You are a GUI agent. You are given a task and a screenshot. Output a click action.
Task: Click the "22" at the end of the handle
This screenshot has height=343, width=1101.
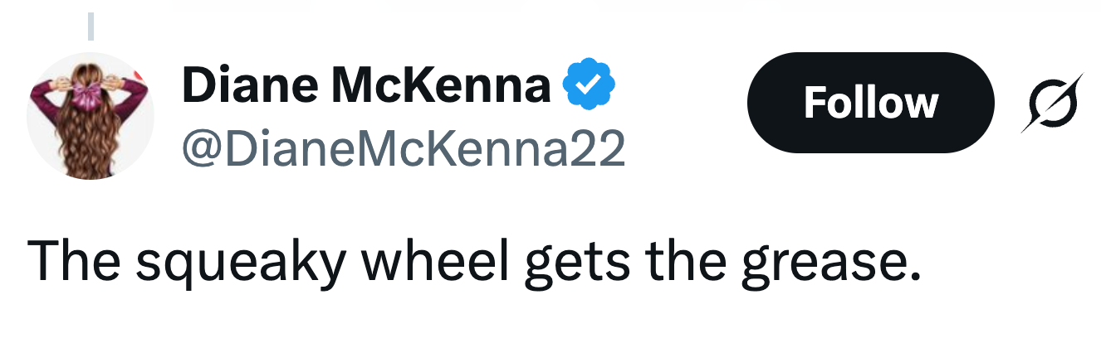602,148
